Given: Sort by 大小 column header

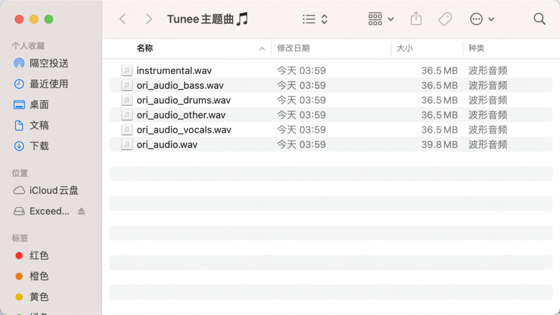Looking at the screenshot, I should (x=405, y=48).
